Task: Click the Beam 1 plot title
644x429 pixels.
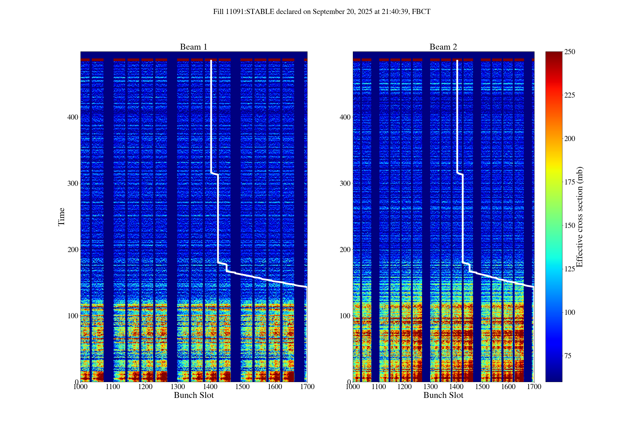Action: [193, 47]
